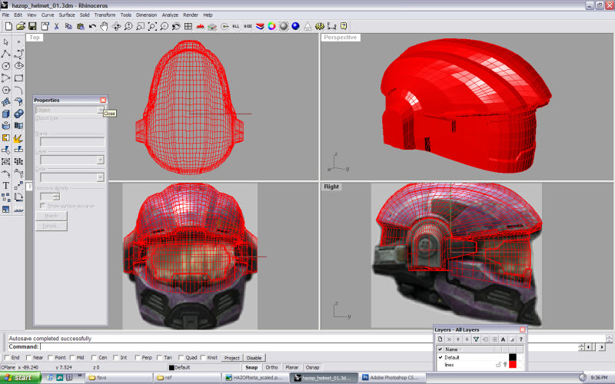The width and height of the screenshot is (615, 384).
Task: Enable the Perp osnap checkbox
Action: (x=138, y=357)
